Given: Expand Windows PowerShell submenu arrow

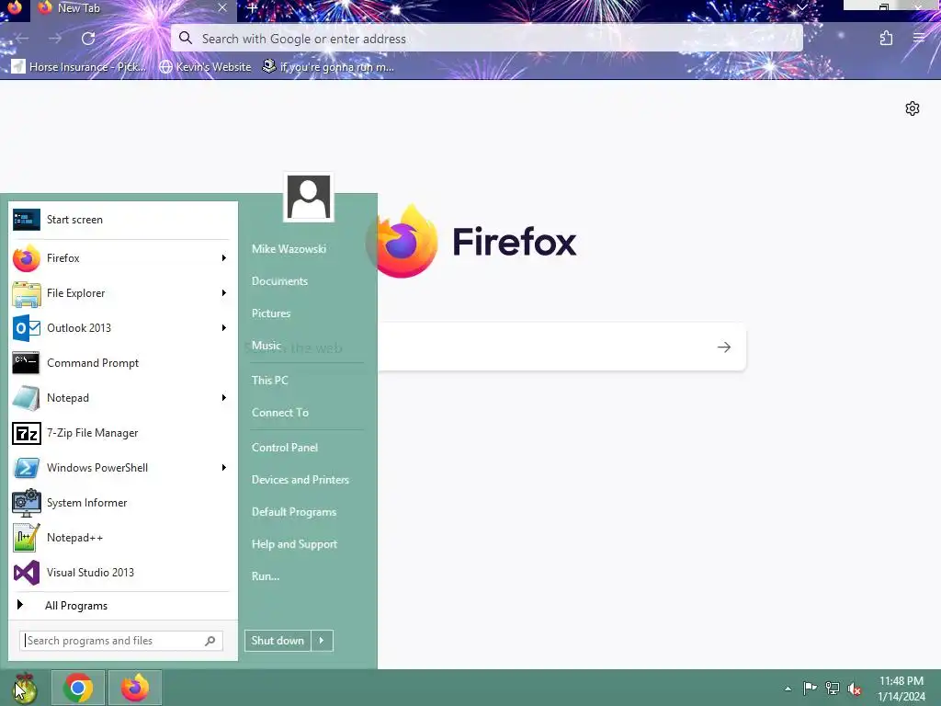Looking at the screenshot, I should [x=224, y=468].
